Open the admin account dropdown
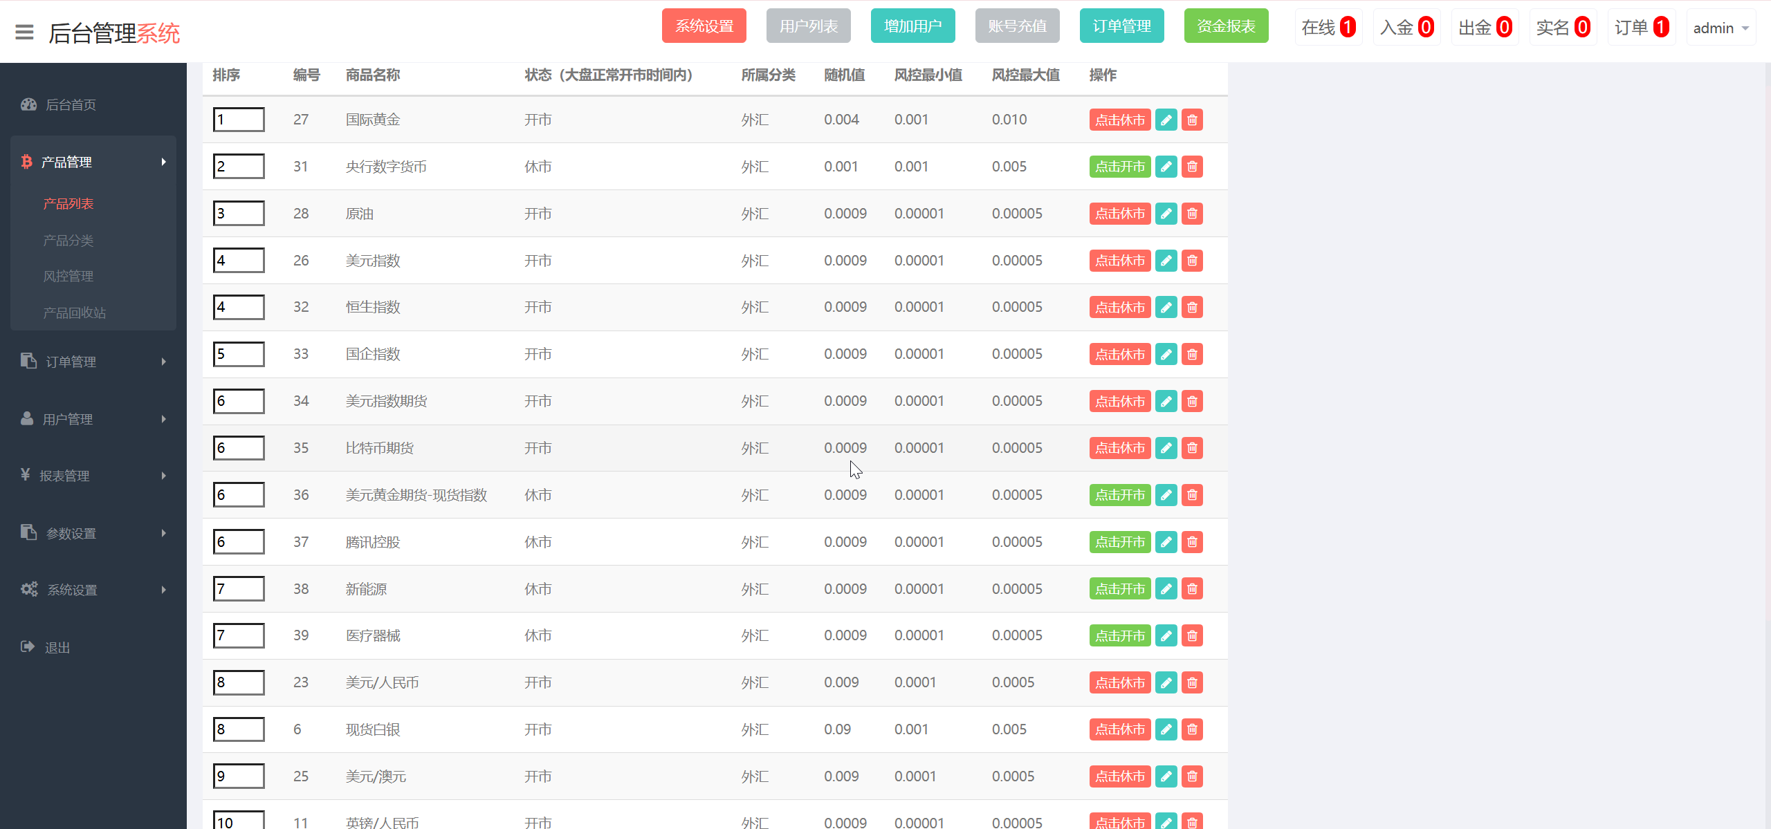This screenshot has width=1771, height=829. [x=1720, y=28]
